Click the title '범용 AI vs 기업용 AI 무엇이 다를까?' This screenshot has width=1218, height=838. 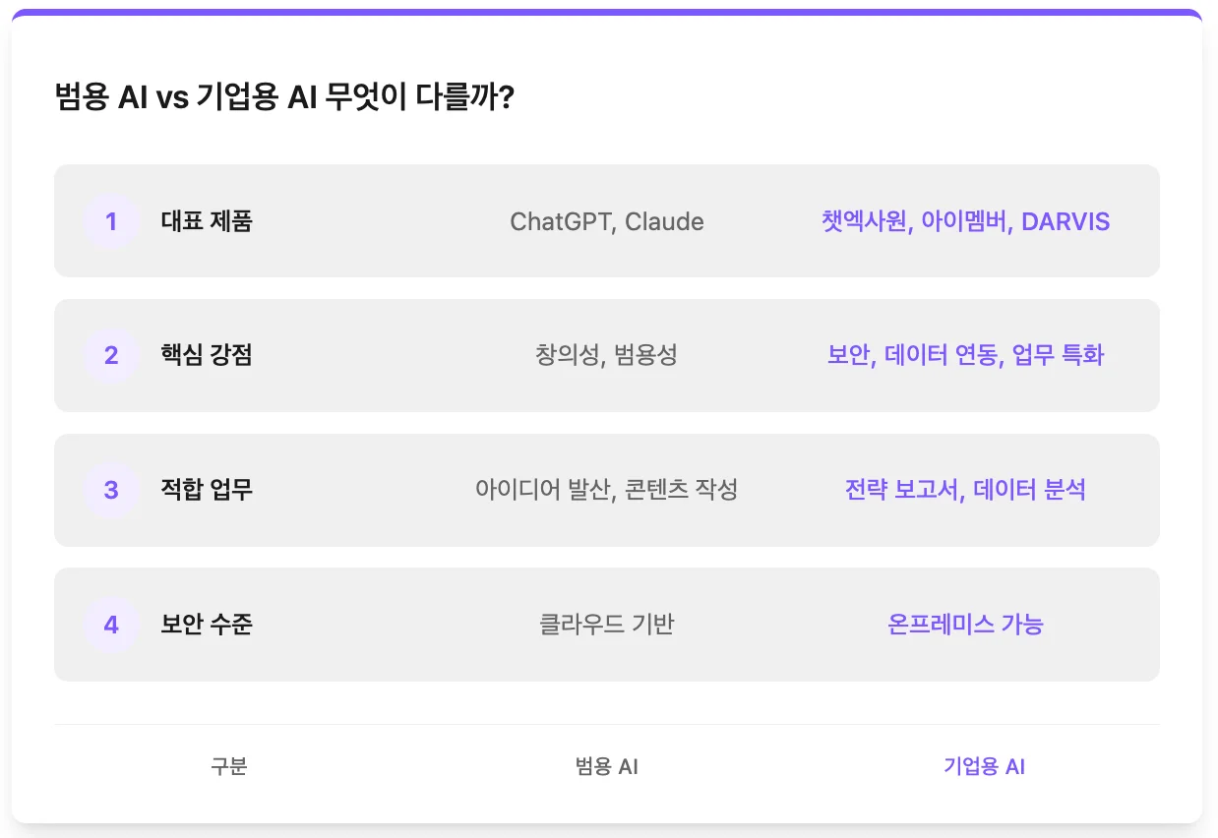[x=284, y=98]
